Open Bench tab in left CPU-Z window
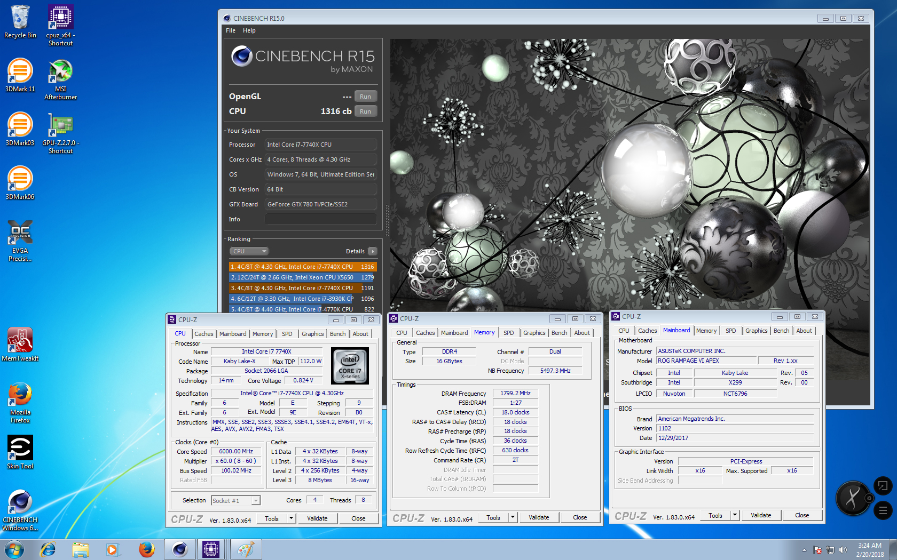The width and height of the screenshot is (897, 560). pos(337,334)
